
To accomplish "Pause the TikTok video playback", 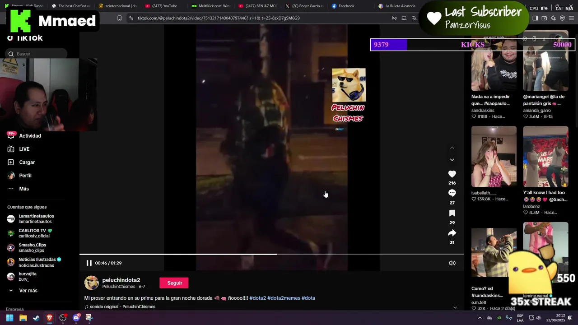I will click(x=89, y=263).
